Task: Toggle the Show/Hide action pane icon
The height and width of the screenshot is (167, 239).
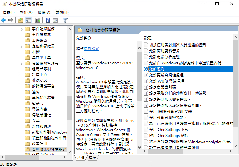Action: coord(55,20)
